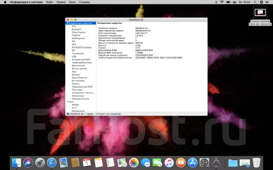Click Снимок экрана thumbnail on desktop
This screenshot has width=273, height=170.
(x=260, y=12)
